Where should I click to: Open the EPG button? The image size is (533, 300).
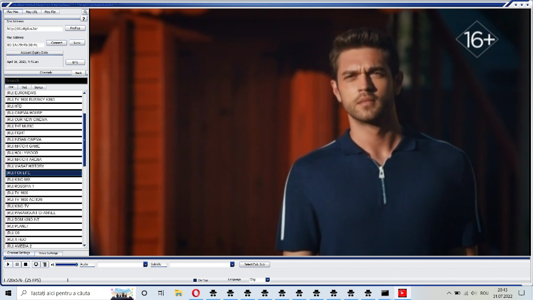click(75, 62)
